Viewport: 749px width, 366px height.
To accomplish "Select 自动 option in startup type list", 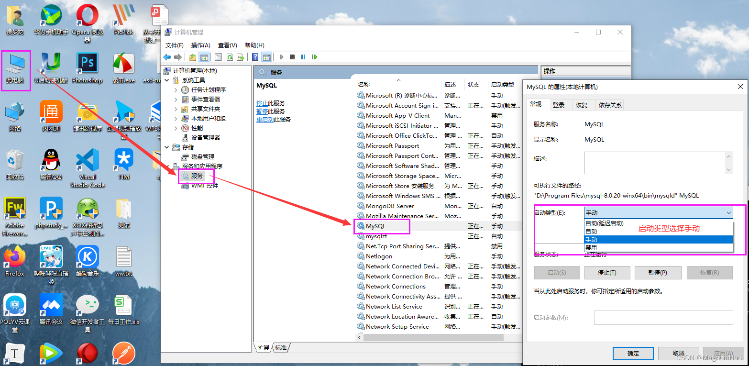I will click(x=658, y=232).
